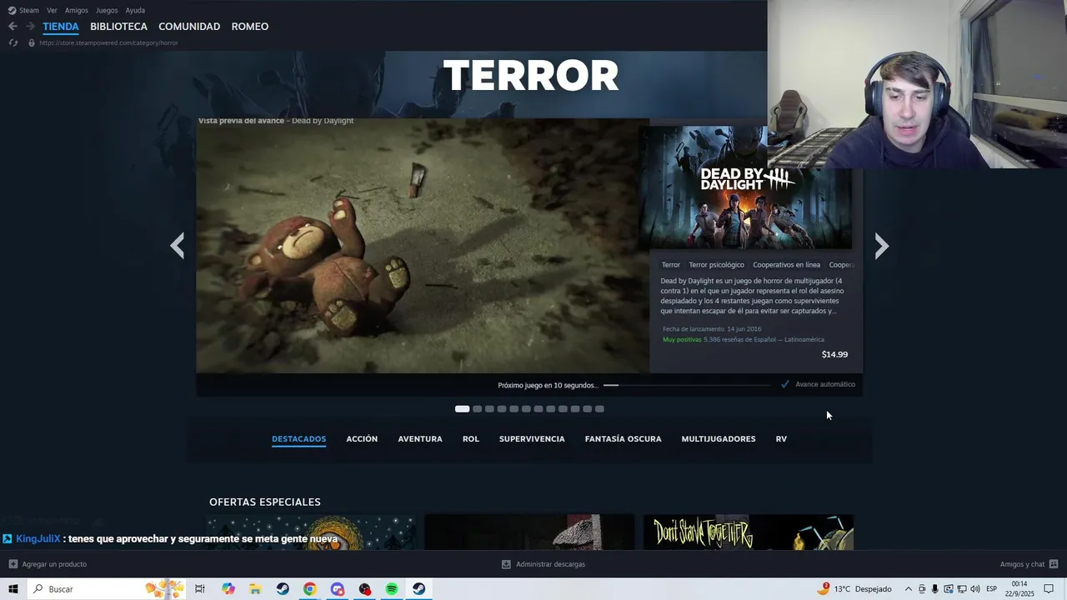Open Task View from the taskbar
The width and height of the screenshot is (1067, 600).
tap(200, 589)
